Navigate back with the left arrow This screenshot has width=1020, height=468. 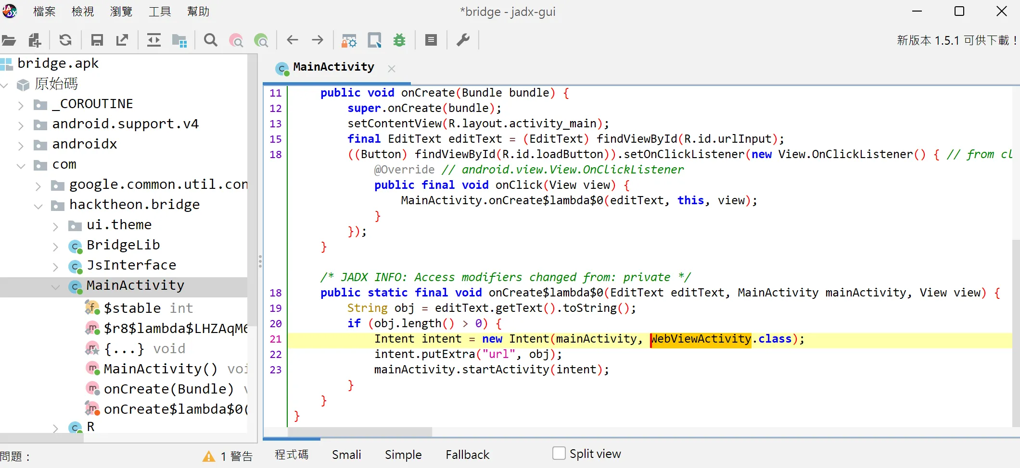[x=293, y=40]
